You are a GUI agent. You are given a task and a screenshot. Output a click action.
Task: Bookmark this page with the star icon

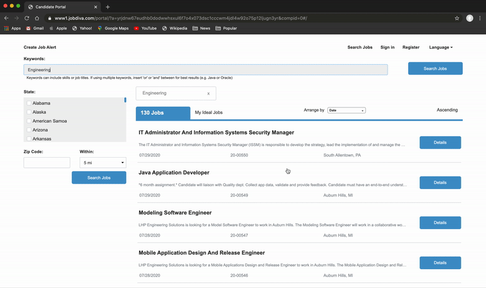[457, 18]
